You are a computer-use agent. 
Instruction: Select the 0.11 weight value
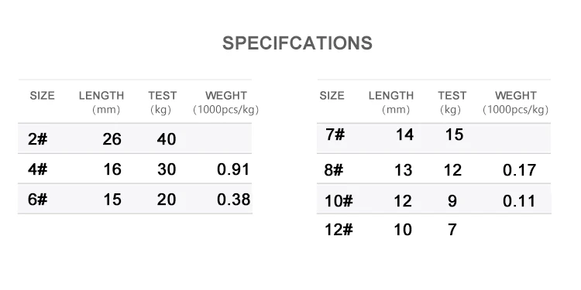(519, 201)
